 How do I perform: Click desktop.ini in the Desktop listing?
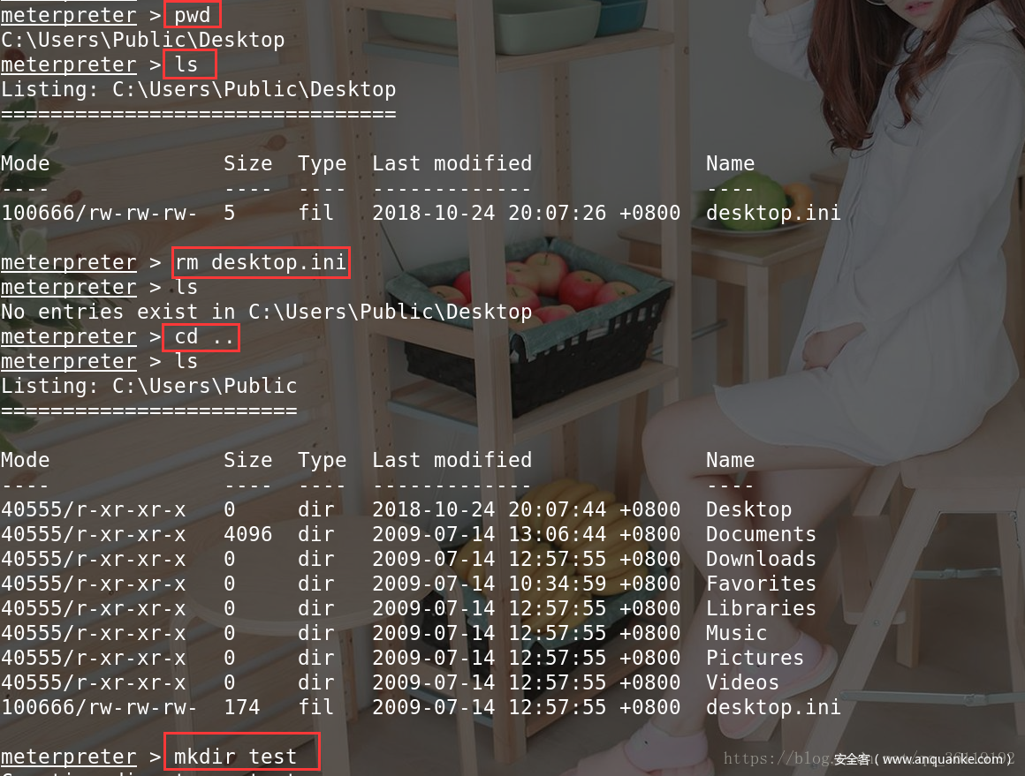(x=773, y=213)
